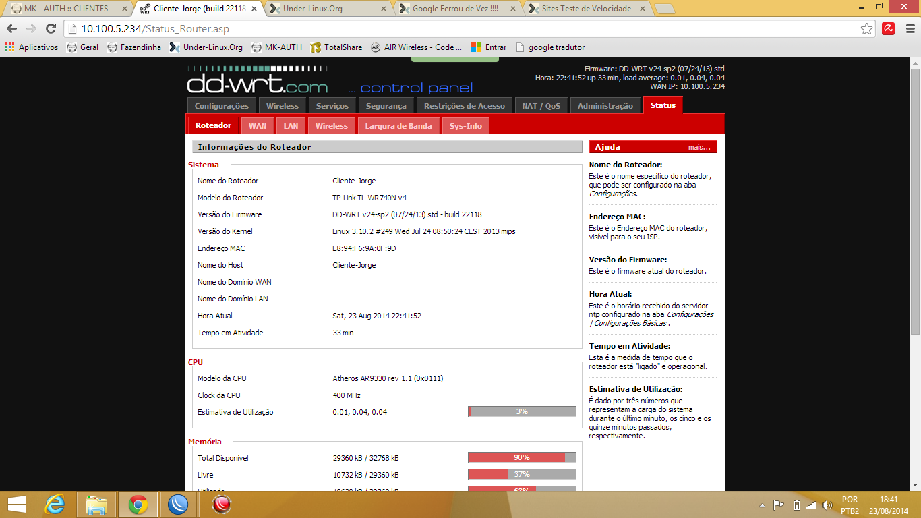
Task: Close the Under-Linux.Org browser tab
Action: pos(384,9)
